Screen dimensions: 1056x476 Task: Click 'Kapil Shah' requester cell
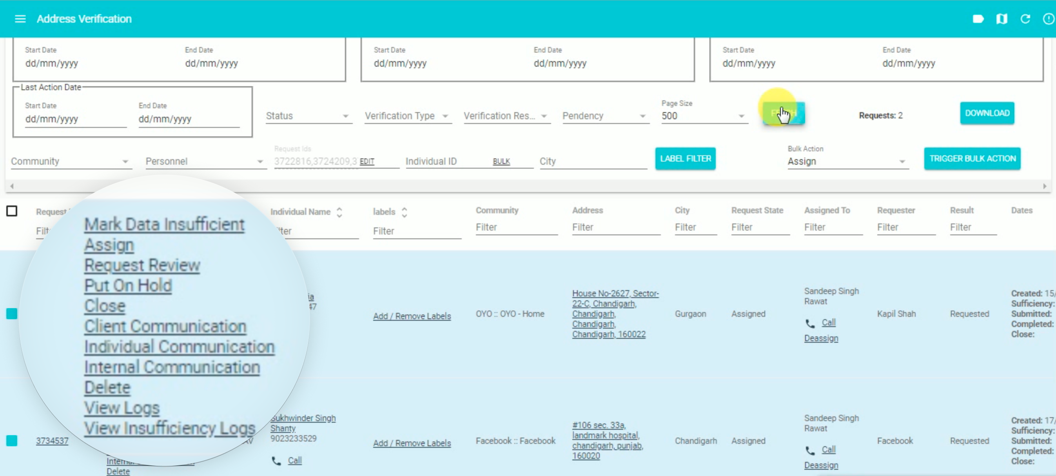pyautogui.click(x=896, y=314)
